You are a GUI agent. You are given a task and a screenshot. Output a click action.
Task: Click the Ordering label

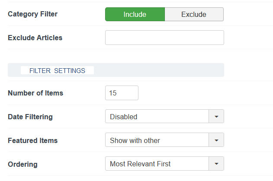click(22, 164)
